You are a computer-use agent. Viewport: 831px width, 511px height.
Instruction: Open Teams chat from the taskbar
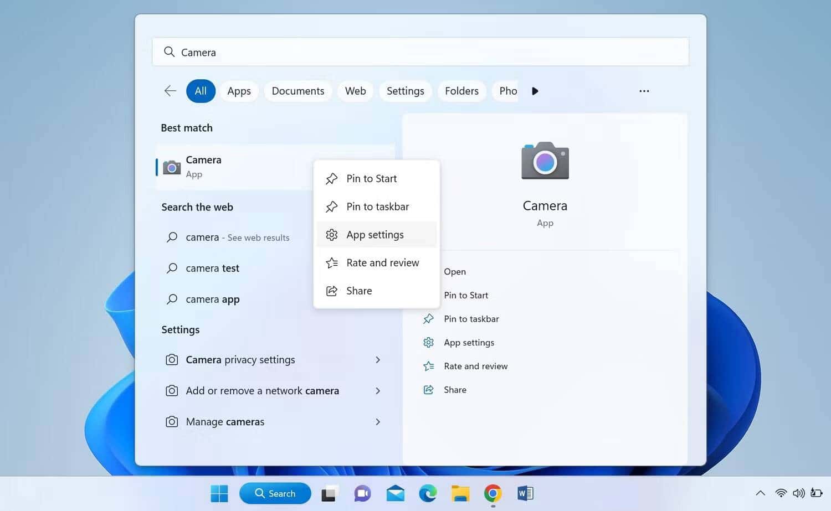(x=362, y=493)
